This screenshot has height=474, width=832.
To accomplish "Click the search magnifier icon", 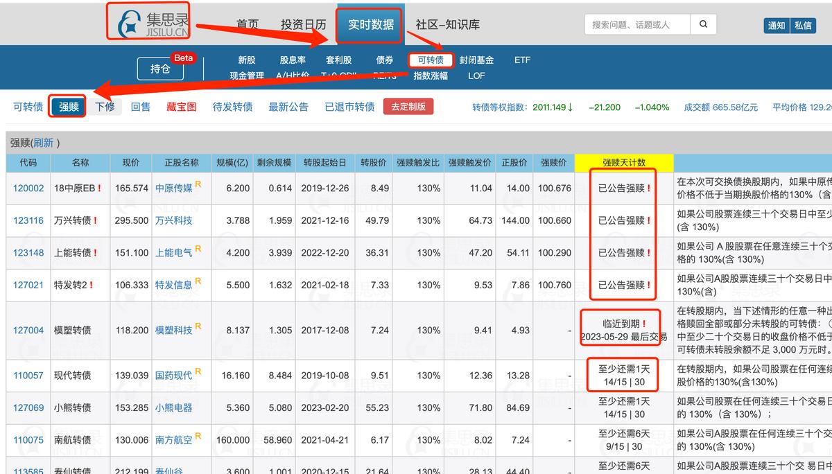I will click(x=703, y=24).
